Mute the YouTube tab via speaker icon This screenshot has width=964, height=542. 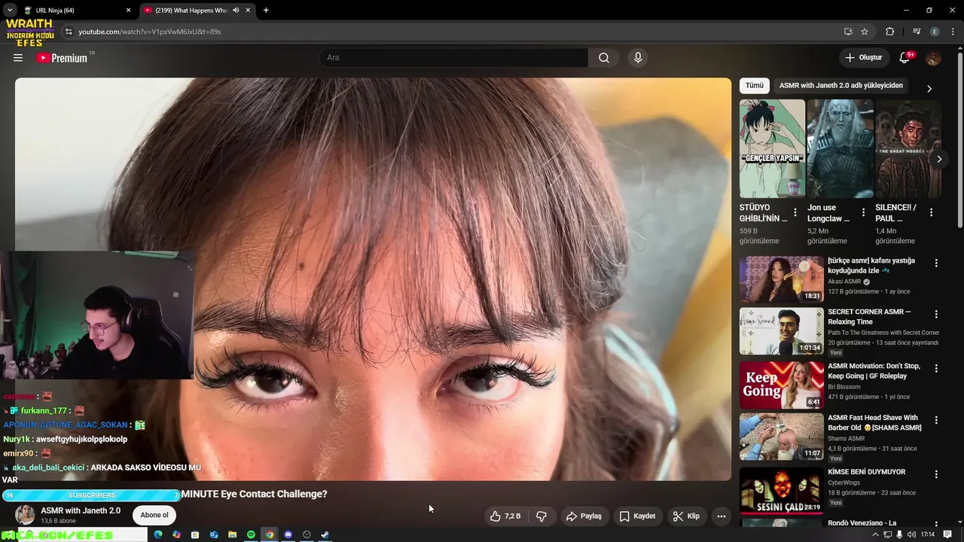(236, 11)
